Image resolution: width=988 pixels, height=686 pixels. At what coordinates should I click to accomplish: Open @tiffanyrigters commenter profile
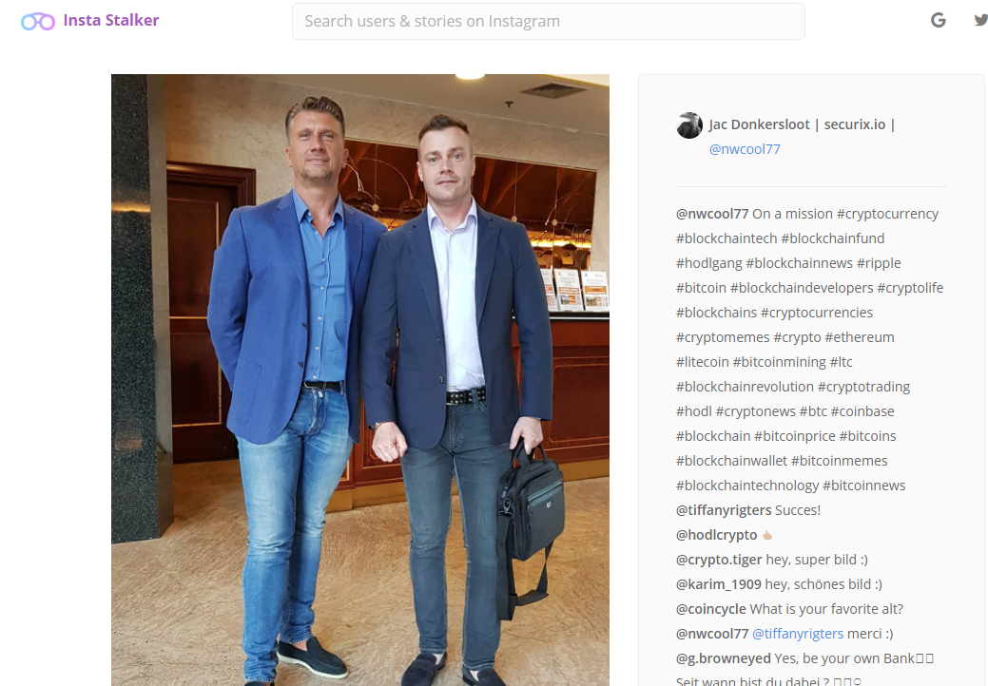724,510
